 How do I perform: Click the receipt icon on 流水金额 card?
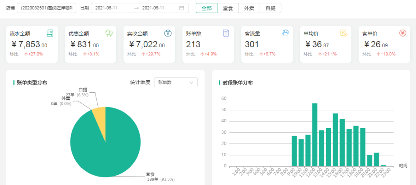(x=50, y=33)
